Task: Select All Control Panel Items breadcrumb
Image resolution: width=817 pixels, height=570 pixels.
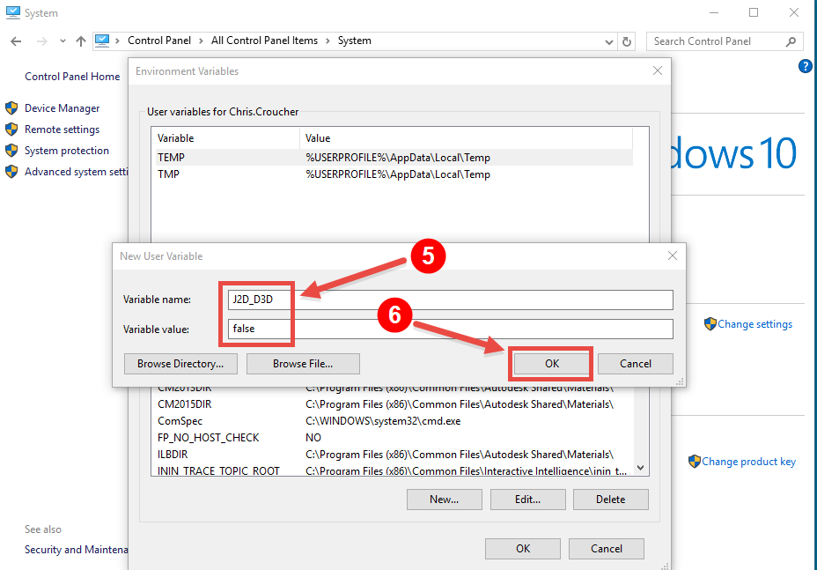Action: [x=264, y=41]
